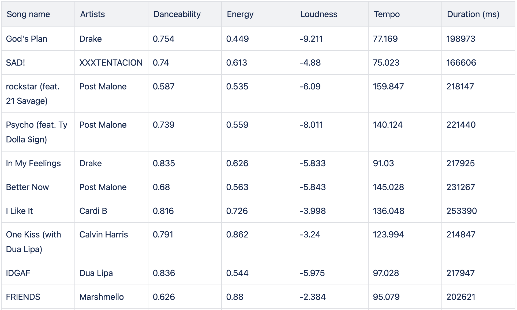Select the Better Now song cell
The image size is (517, 310).
[27, 187]
